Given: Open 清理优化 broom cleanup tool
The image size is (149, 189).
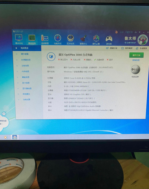Looking at the screenshot, I should 83,40.
